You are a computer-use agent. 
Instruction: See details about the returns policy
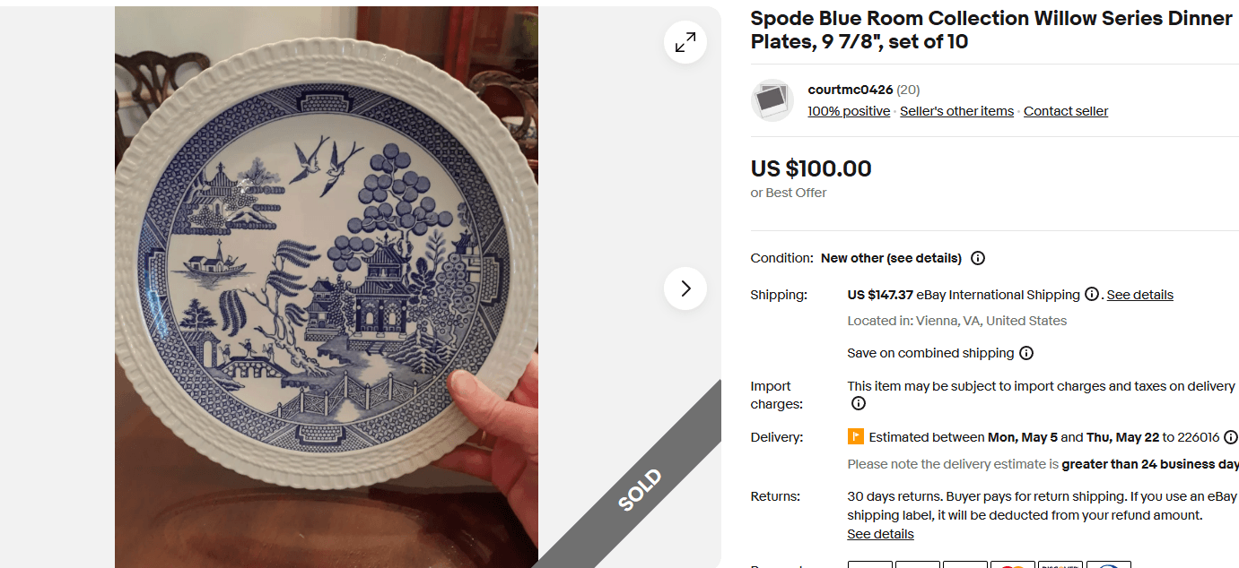tap(880, 534)
